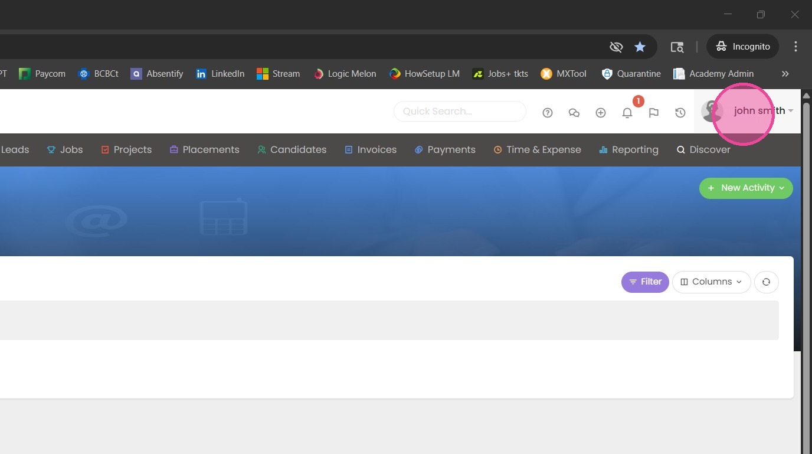Click the quick add plus circle icon
Image resolution: width=812 pixels, height=454 pixels.
click(x=601, y=113)
